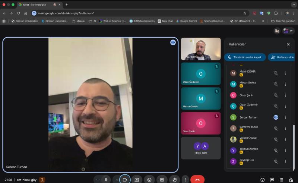Screen dimensions: 298x183
Task: Open three-dot more options in call toolbar
Action: coord(185,180)
